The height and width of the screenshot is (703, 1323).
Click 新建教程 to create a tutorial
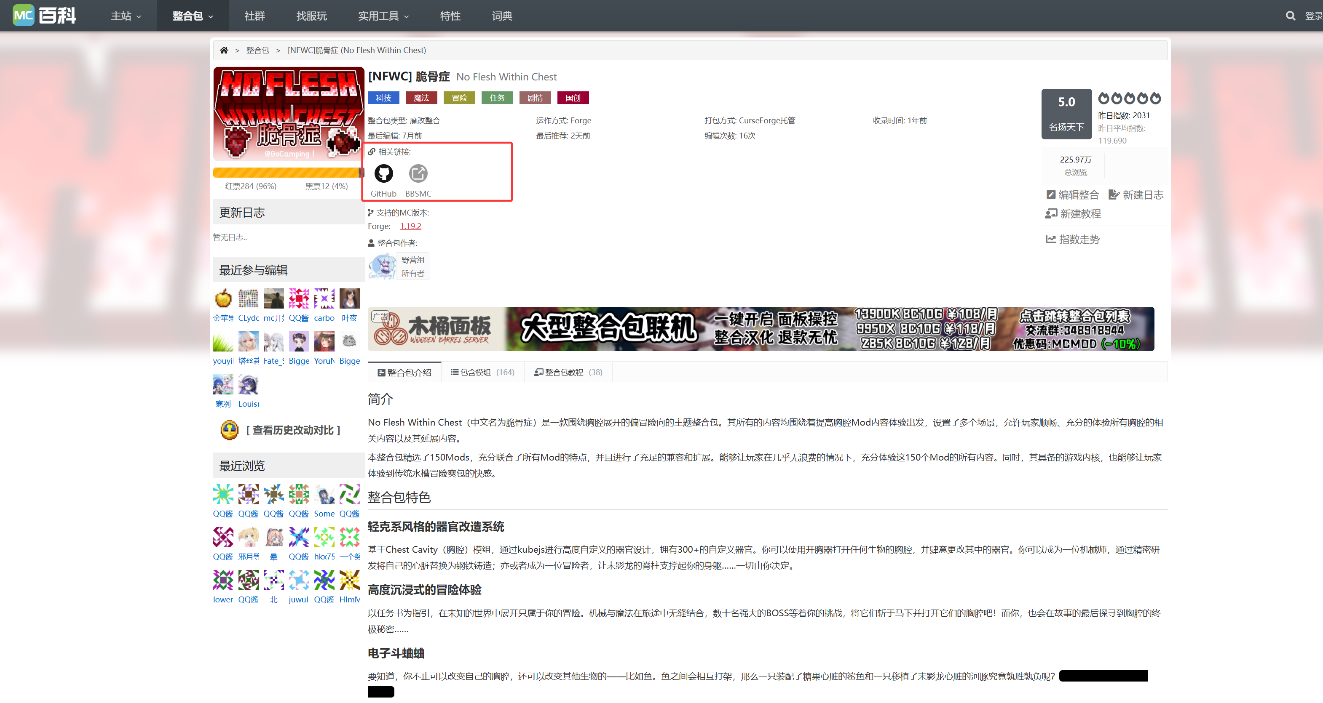(1073, 213)
